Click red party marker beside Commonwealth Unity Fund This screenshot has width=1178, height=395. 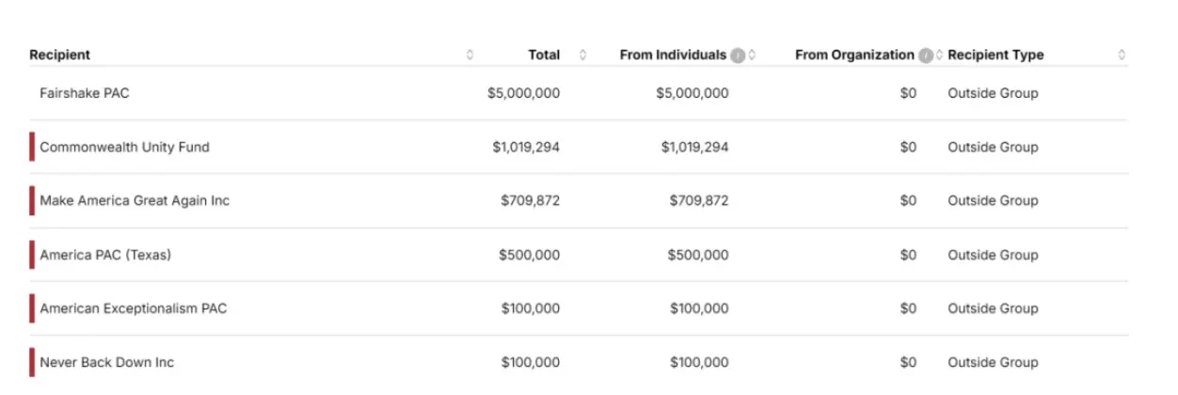tap(32, 147)
